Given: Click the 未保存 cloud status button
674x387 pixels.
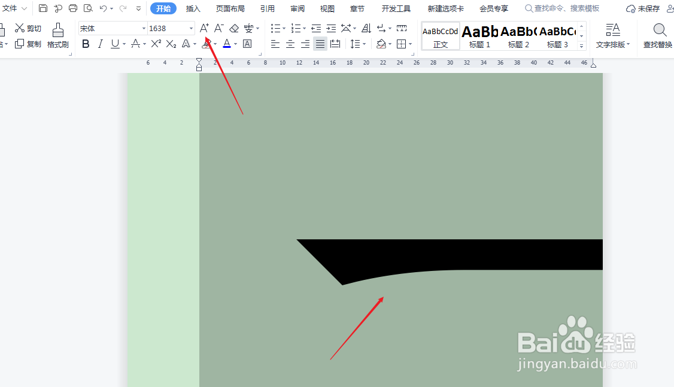Looking at the screenshot, I should pyautogui.click(x=643, y=8).
